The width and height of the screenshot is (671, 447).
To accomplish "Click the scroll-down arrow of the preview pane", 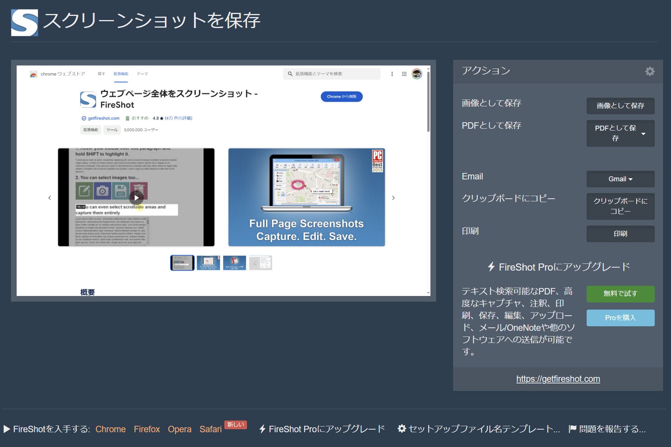I will tap(428, 293).
